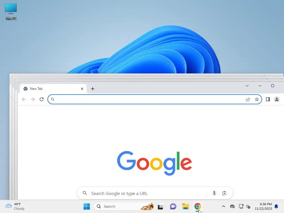Image resolution: width=284 pixels, height=213 pixels.
Task: Start voice search with microphone icon
Action: (214, 193)
